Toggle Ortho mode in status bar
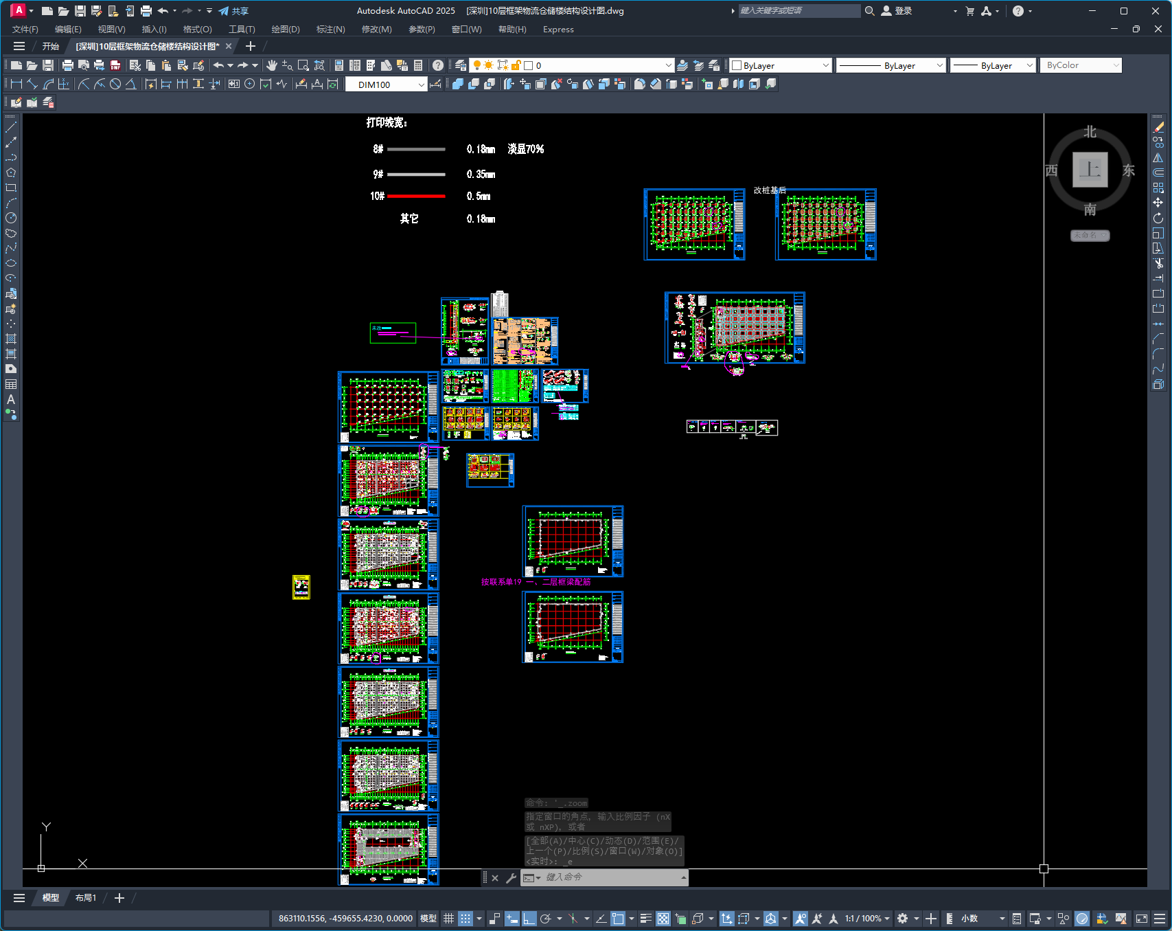The width and height of the screenshot is (1172, 931). point(529,919)
